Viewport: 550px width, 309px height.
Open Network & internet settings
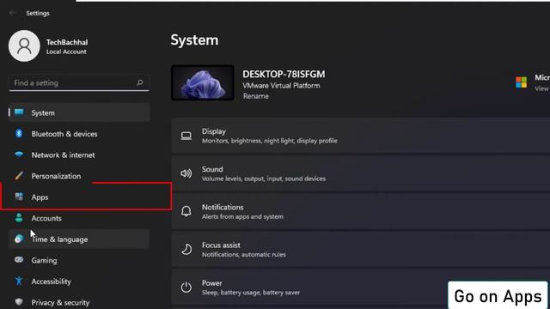(x=79, y=154)
